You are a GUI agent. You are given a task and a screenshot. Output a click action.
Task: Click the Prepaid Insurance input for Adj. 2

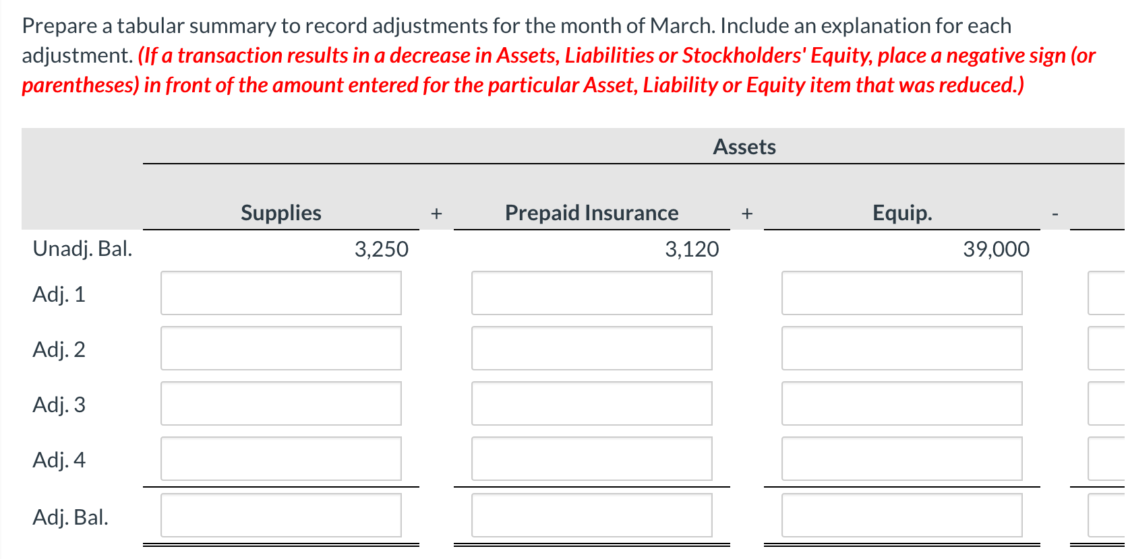point(592,348)
